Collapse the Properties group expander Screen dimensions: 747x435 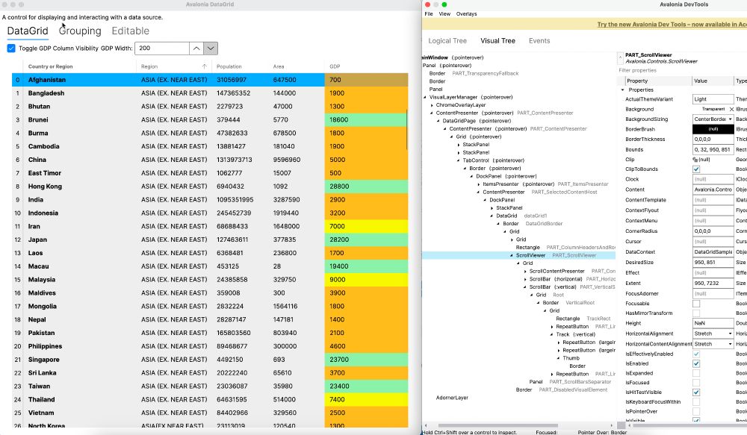tap(623, 90)
